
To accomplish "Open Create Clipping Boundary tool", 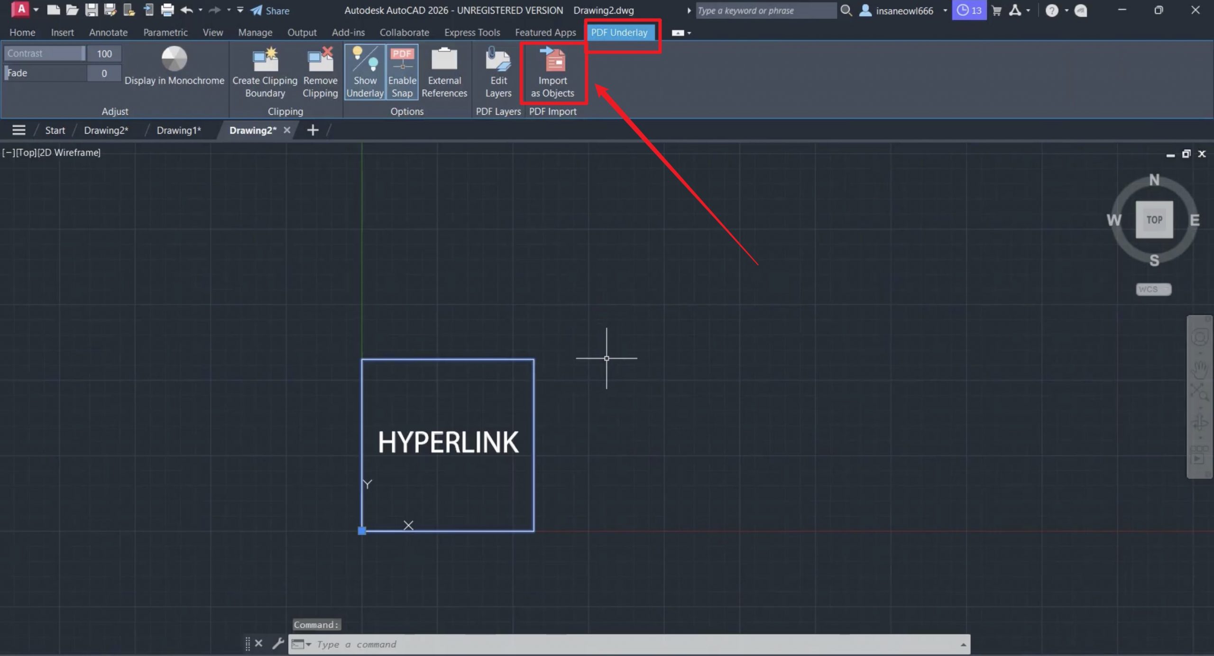I will [265, 73].
